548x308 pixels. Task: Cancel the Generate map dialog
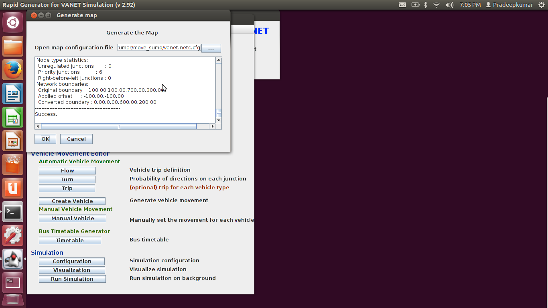[x=76, y=139]
